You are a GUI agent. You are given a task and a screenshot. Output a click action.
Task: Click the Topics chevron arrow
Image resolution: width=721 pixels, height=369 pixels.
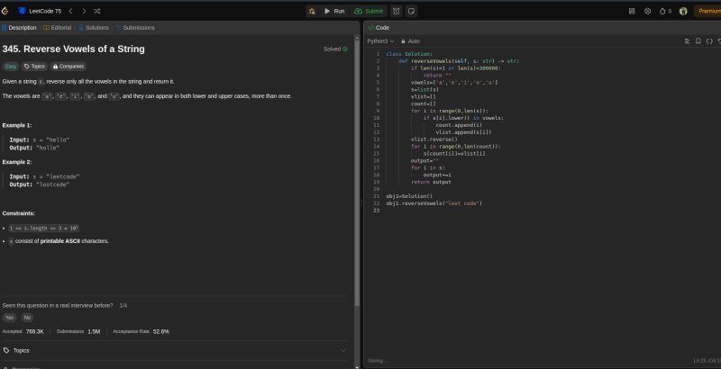coord(342,351)
